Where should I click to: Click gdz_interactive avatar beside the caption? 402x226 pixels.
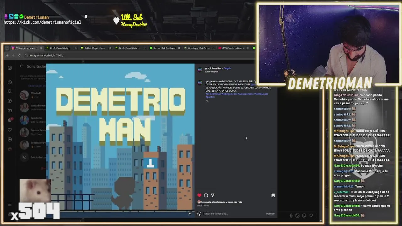click(x=200, y=83)
